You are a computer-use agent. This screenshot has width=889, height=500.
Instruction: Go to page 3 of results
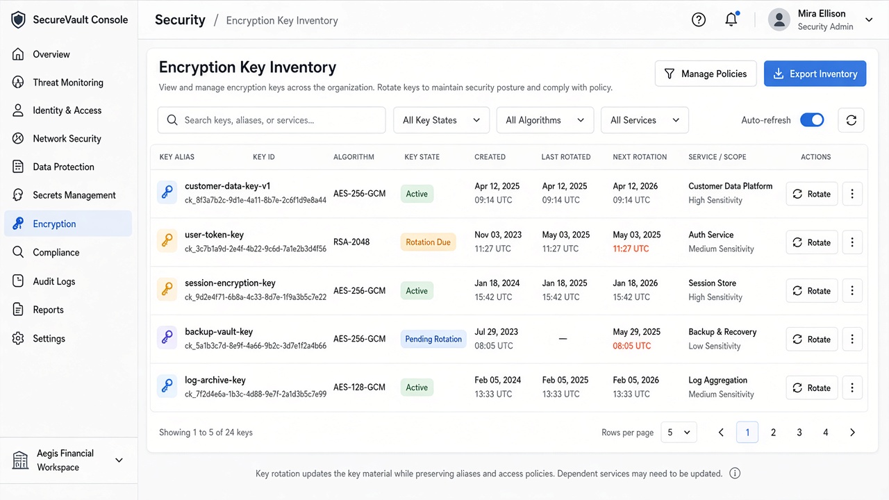pyautogui.click(x=799, y=432)
